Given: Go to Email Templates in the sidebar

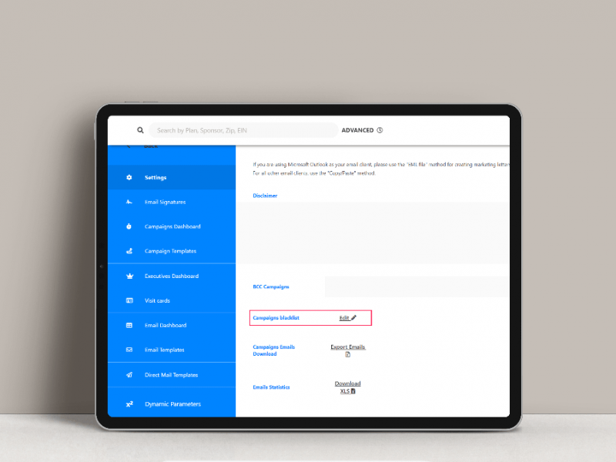Looking at the screenshot, I should tap(164, 350).
